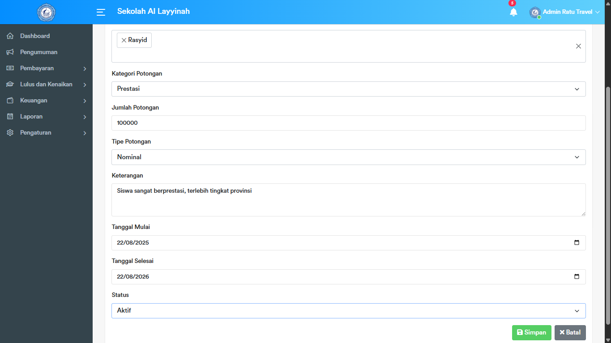The width and height of the screenshot is (611, 343).
Task: Click into the Keterangan text area
Action: point(348,200)
